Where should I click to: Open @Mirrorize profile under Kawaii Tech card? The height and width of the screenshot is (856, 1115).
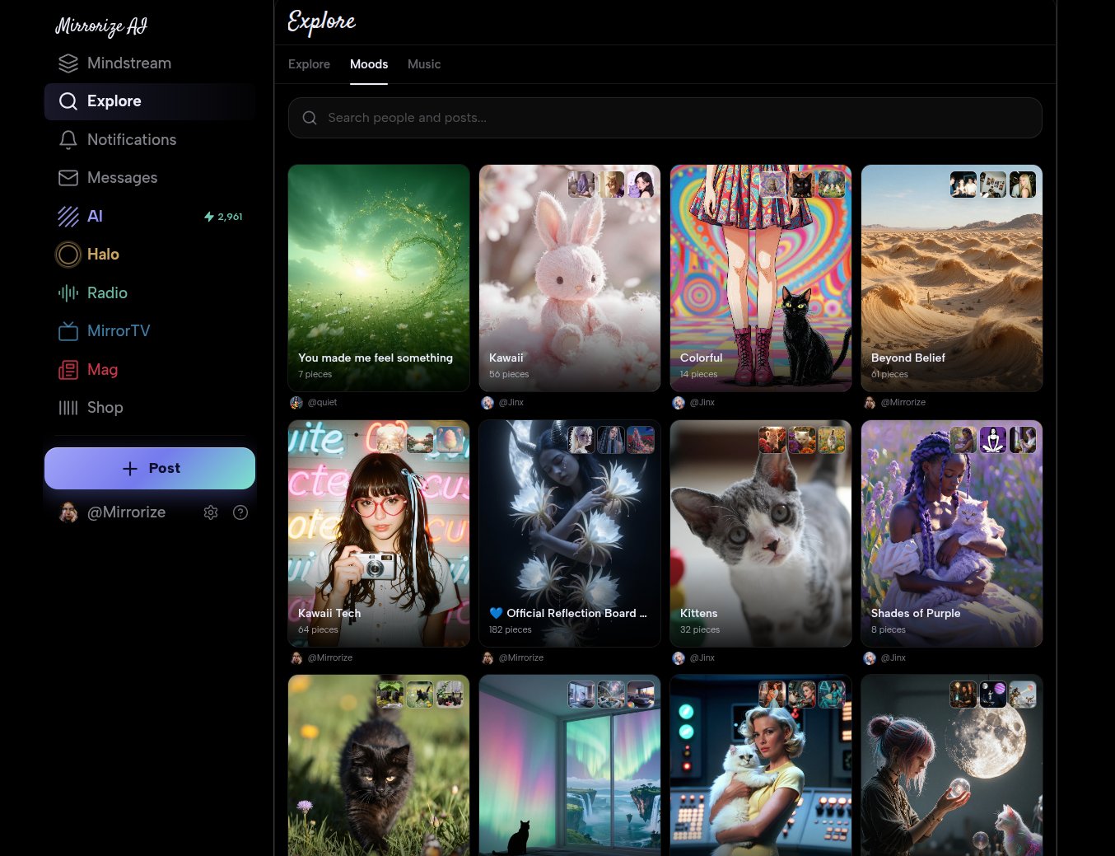point(322,658)
